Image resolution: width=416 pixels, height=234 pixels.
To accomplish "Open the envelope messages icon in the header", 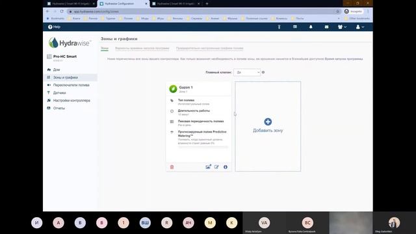I will [326, 27].
